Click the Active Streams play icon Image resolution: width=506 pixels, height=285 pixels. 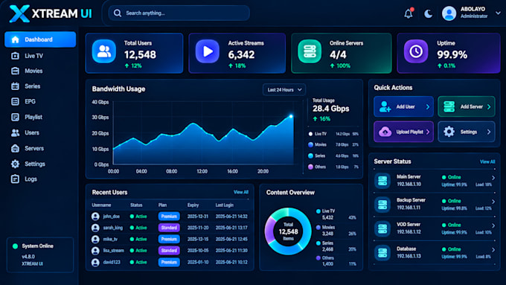[208, 51]
